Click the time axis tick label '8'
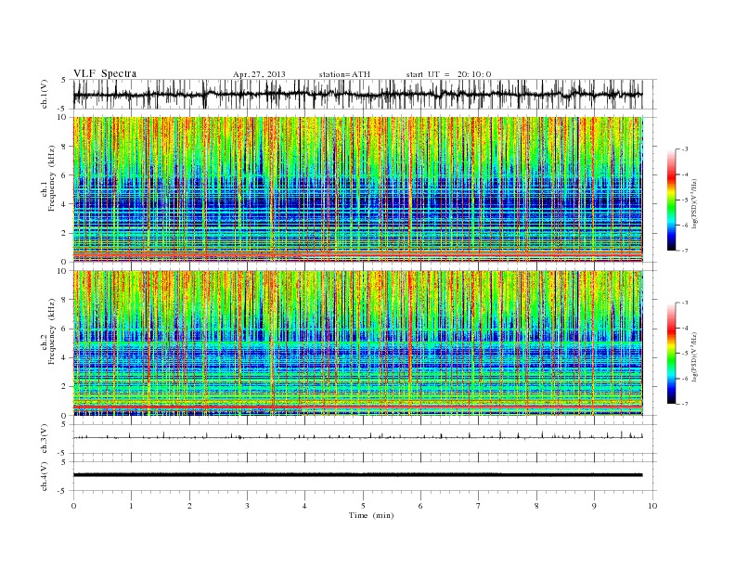 [x=536, y=506]
